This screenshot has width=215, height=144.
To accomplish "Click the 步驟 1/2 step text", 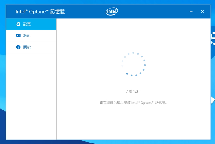I will 133,91.
